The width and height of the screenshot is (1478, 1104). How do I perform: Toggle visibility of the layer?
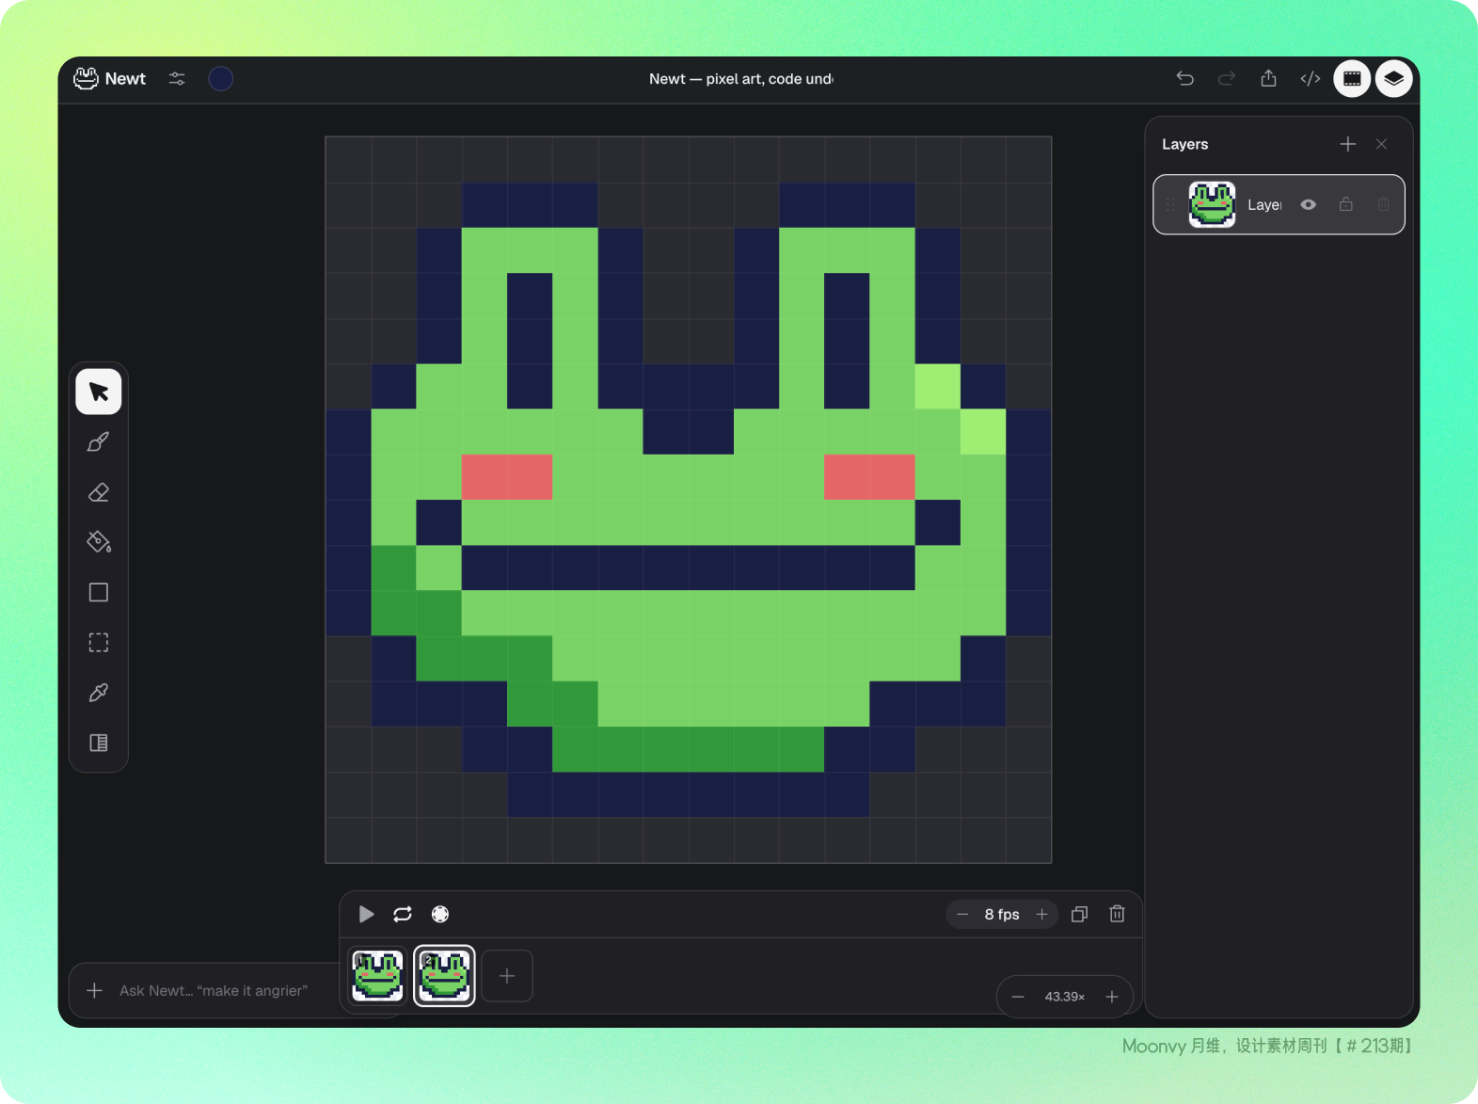1309,204
